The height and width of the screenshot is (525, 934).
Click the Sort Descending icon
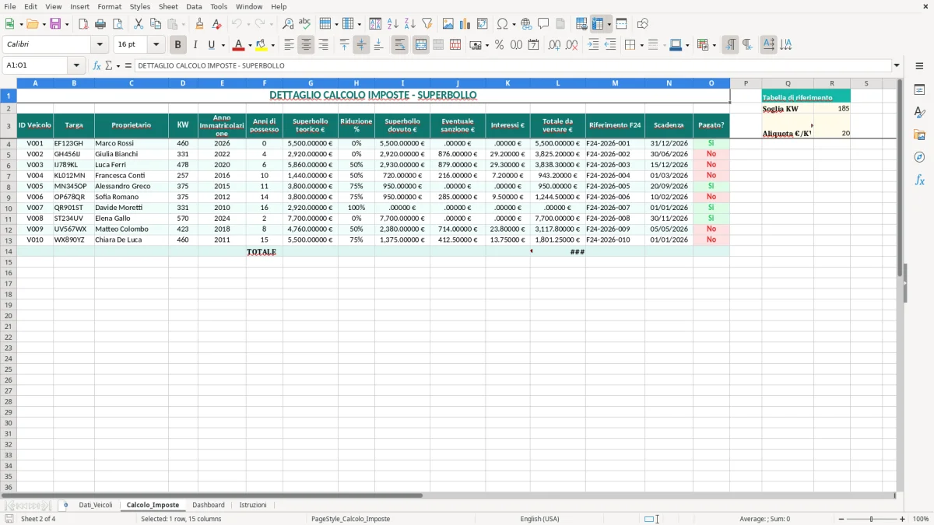tap(409, 24)
